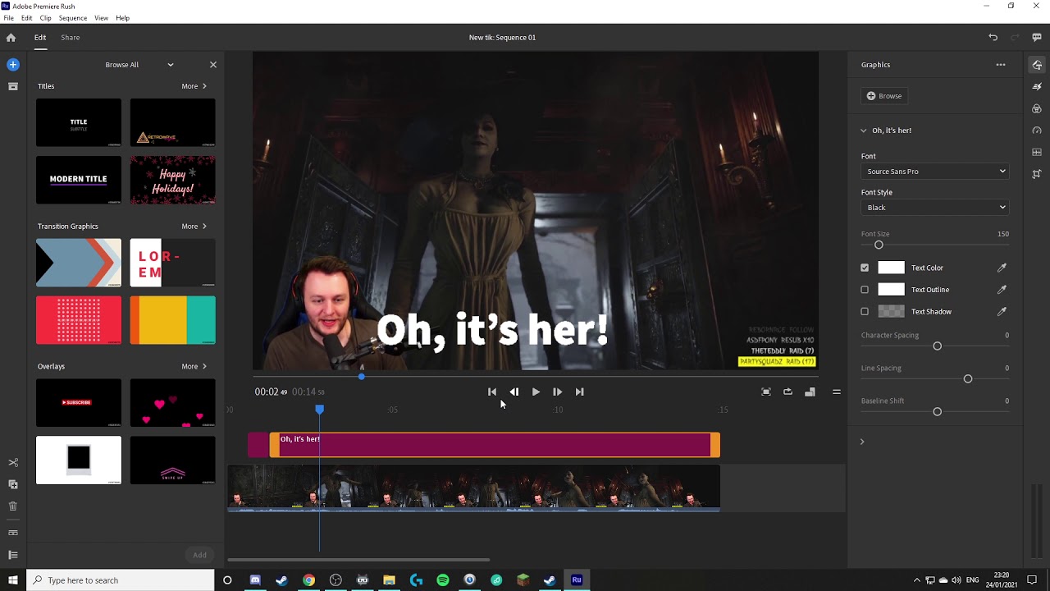The image size is (1050, 591).
Task: Click the Baseline Shift slider handle
Action: pyautogui.click(x=938, y=412)
